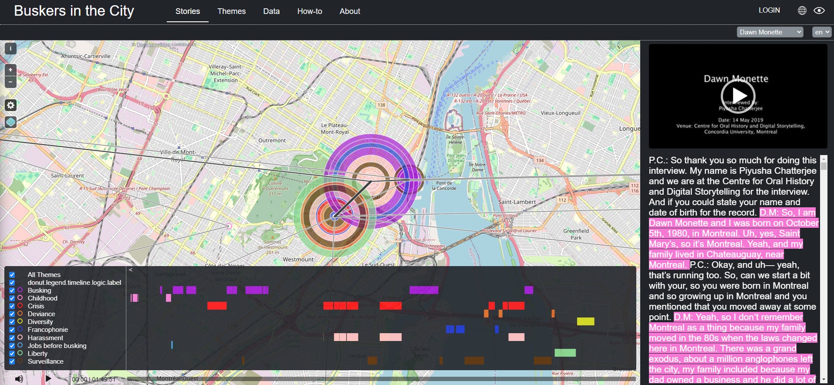
Task: Click the Jobs before busking timeline segment
Action: tap(172, 345)
